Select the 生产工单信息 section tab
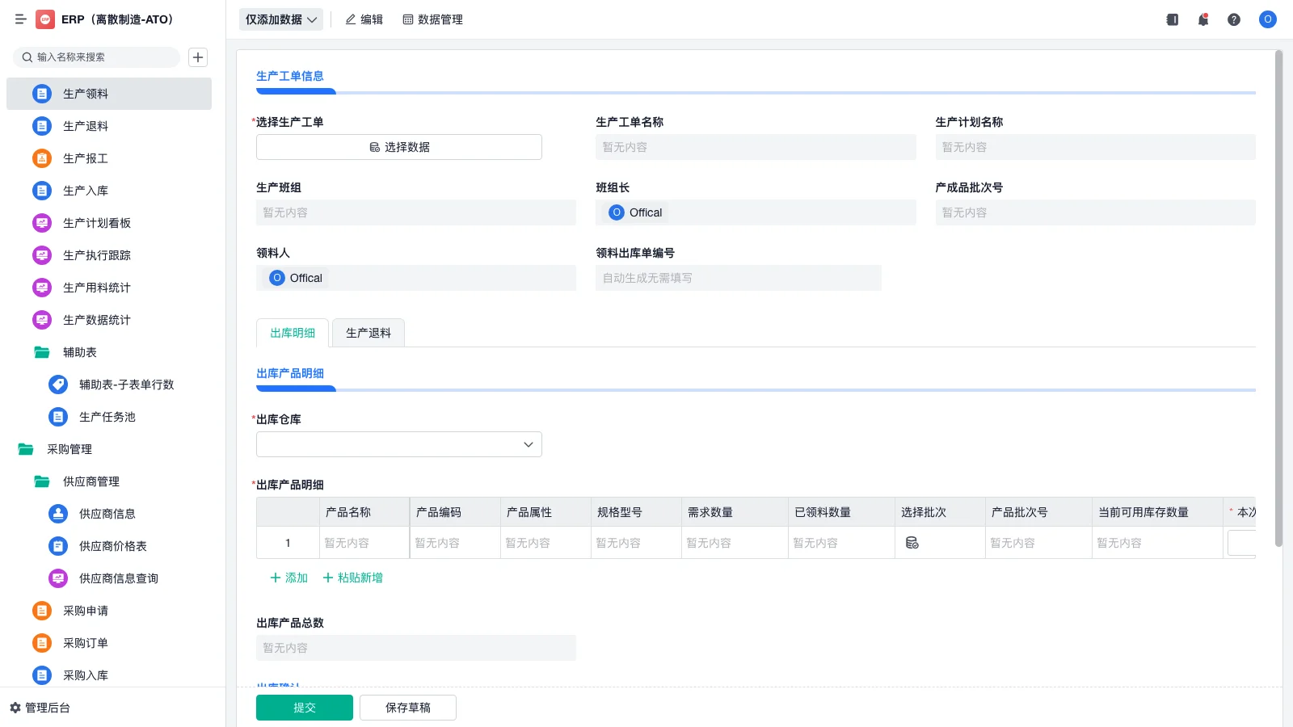 click(x=290, y=76)
